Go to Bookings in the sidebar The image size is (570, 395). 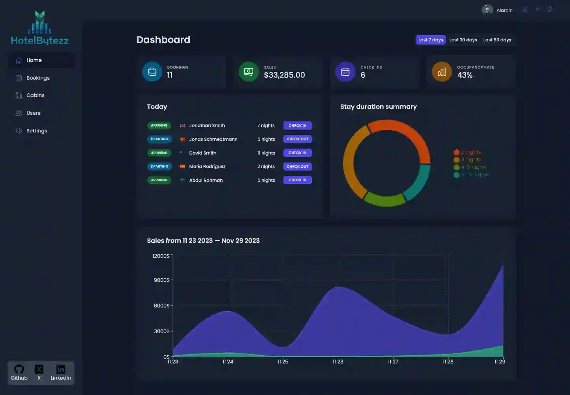pos(38,78)
